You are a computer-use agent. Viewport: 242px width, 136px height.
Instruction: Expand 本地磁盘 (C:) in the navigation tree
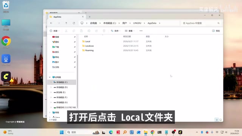click(51, 82)
